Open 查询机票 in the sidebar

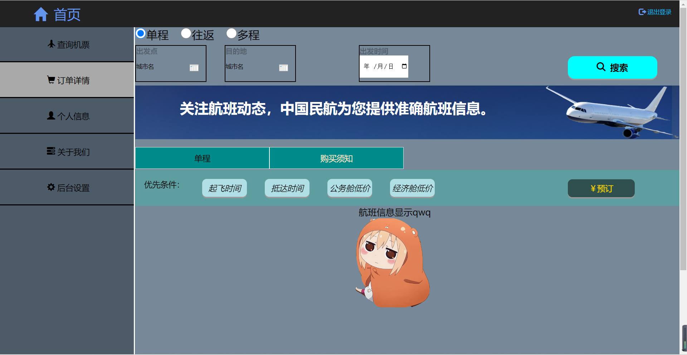pyautogui.click(x=67, y=44)
